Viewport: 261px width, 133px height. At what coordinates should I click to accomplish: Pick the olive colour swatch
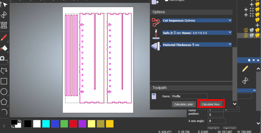tap(101, 124)
